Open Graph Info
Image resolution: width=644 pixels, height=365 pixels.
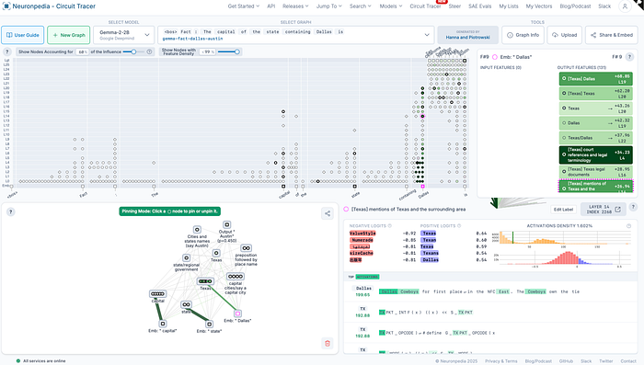tap(523, 35)
